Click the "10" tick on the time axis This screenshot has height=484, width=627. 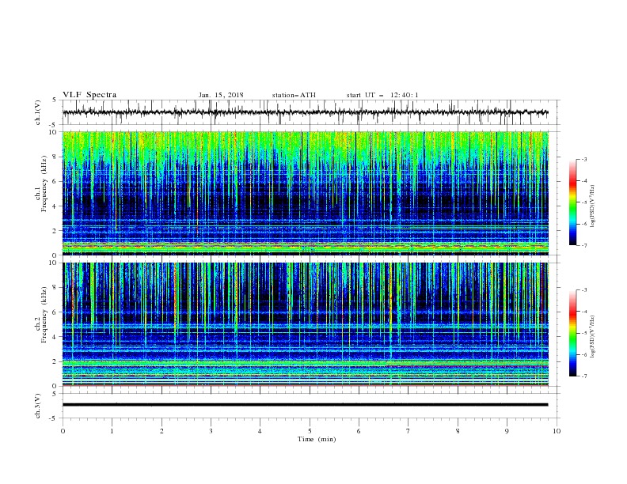pyautogui.click(x=557, y=431)
